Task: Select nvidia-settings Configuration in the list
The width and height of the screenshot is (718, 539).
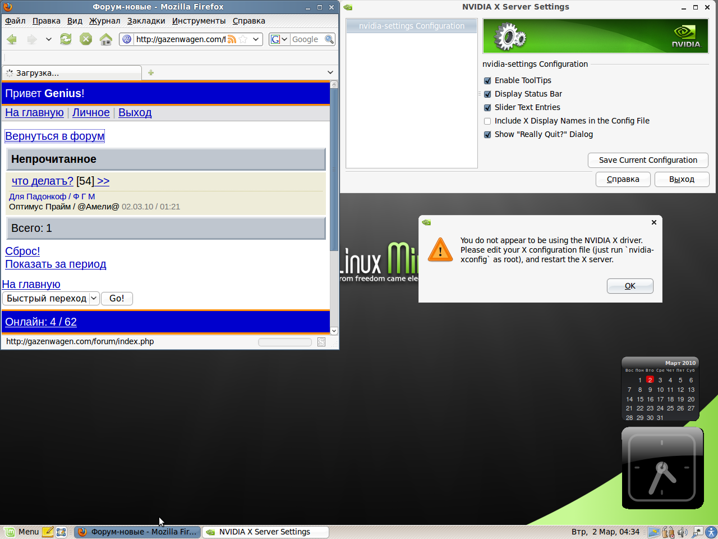Action: (412, 26)
